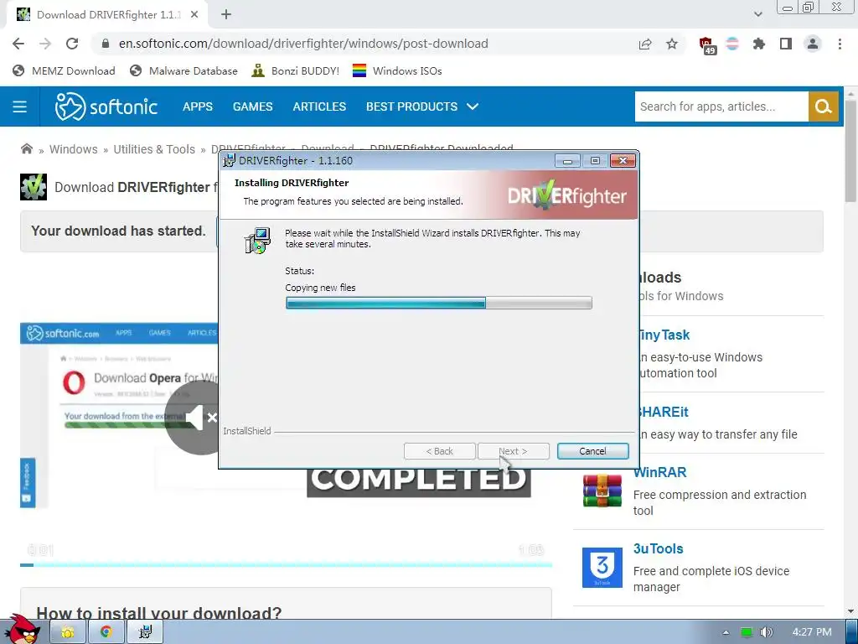Close the Download DRIVERfighter tab
858x644 pixels.
point(194,15)
